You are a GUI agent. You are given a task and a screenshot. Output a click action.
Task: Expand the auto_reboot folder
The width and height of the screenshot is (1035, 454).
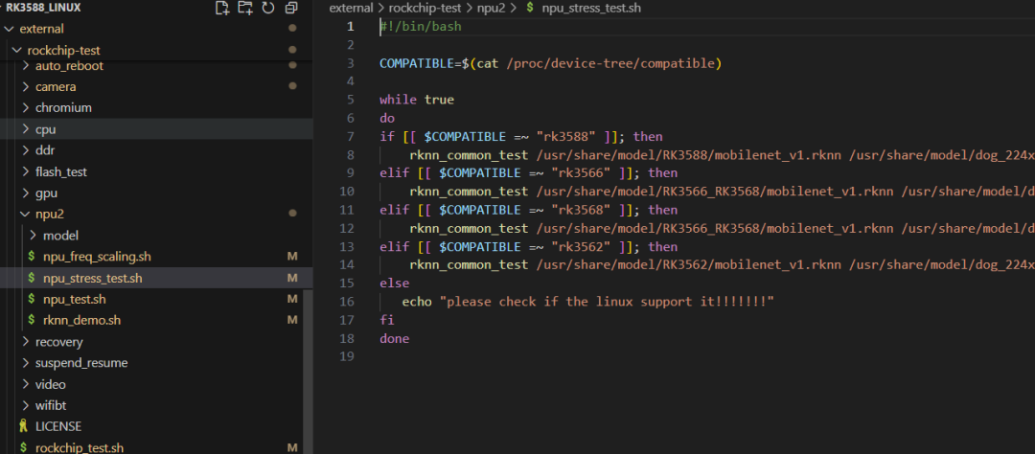point(26,66)
